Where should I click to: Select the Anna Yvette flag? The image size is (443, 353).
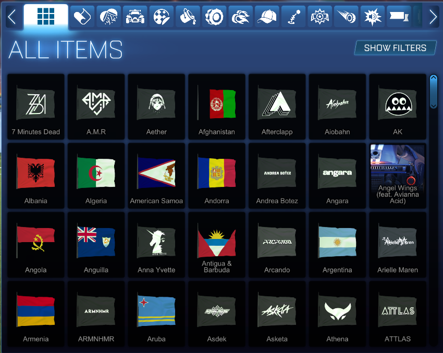click(156, 245)
